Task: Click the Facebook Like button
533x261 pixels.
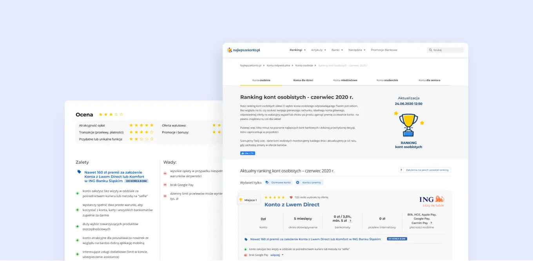Action: (247, 153)
